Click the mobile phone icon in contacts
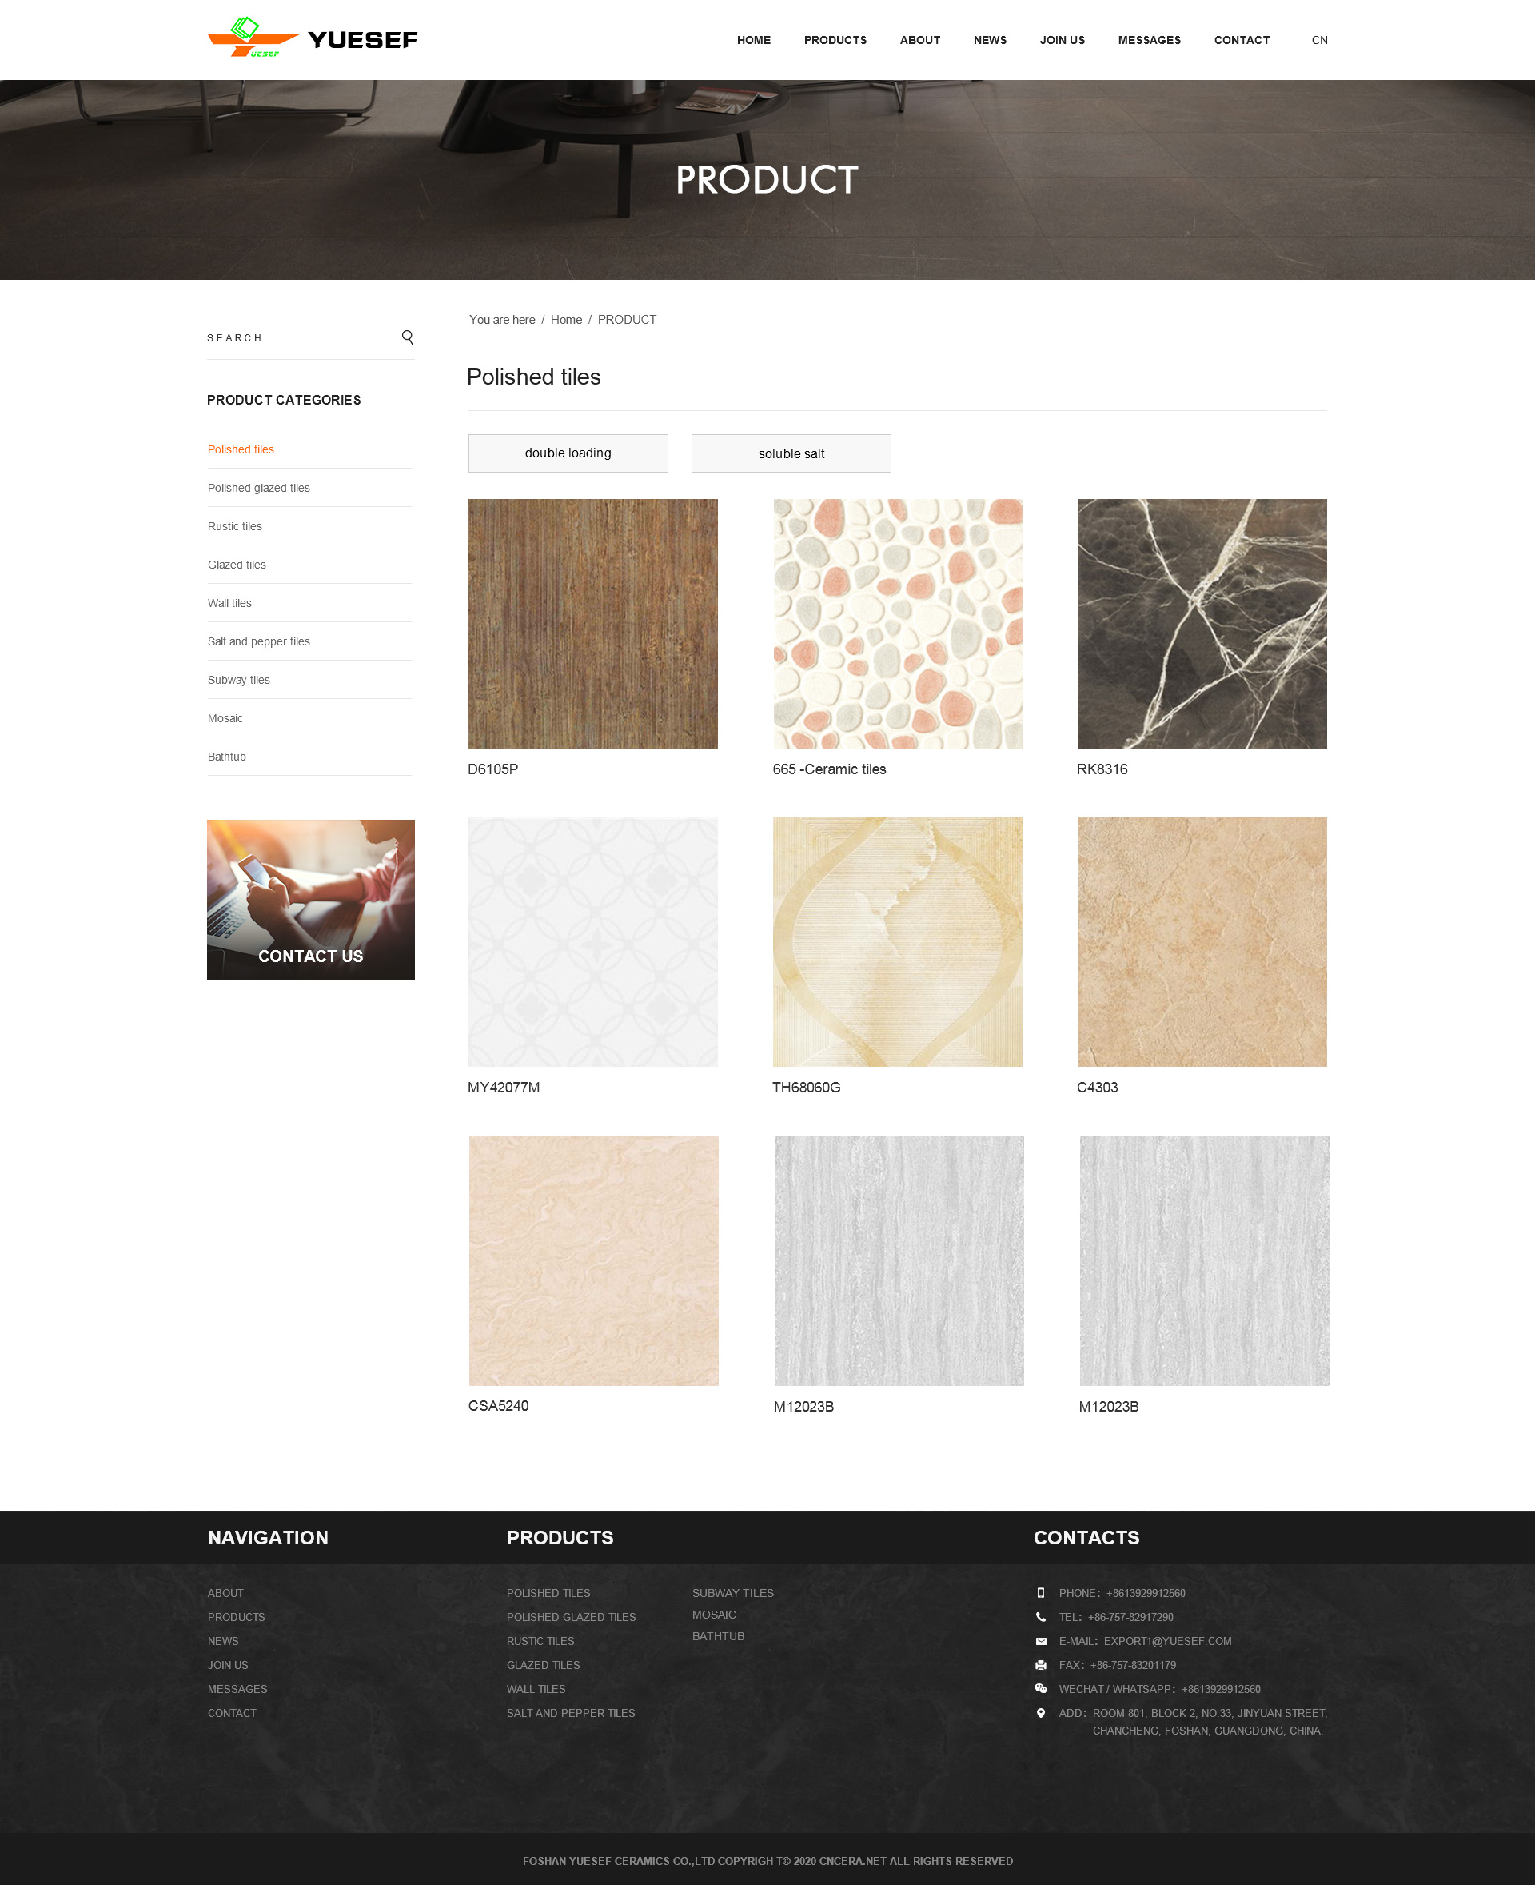Image resolution: width=1535 pixels, height=1885 pixels. (1041, 1593)
